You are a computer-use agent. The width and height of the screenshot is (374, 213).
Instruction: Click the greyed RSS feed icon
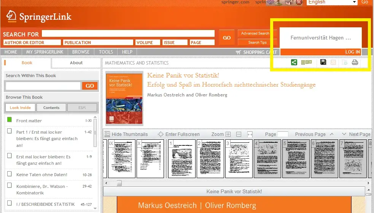point(333,62)
